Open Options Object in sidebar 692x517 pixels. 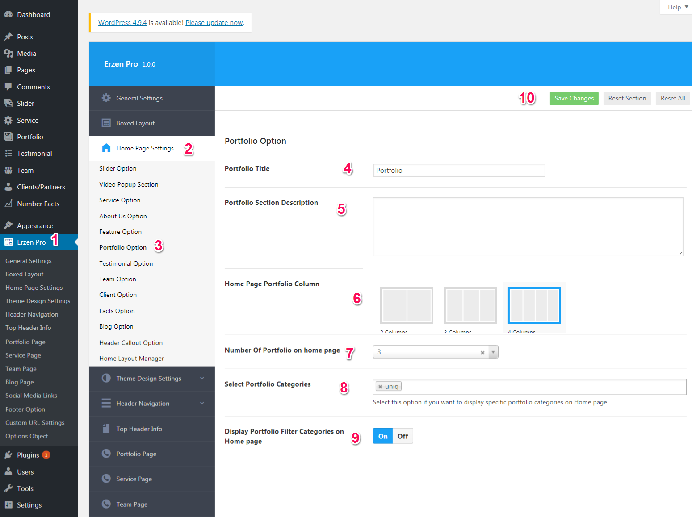tap(27, 436)
